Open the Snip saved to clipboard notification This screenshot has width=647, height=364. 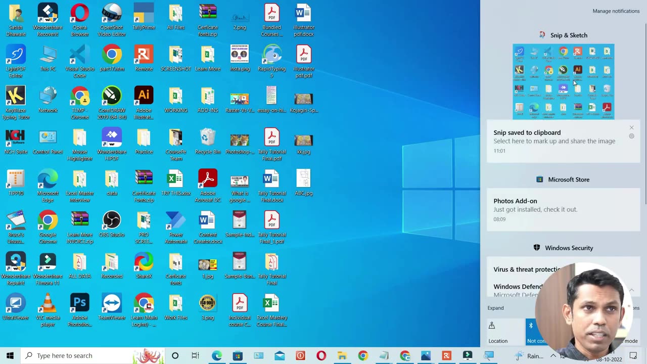[564, 142]
